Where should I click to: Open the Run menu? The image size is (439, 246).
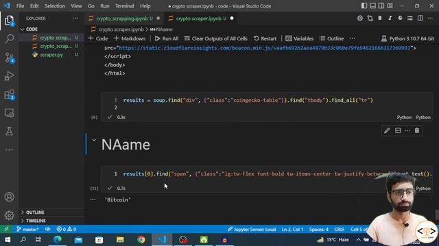[x=105, y=6]
